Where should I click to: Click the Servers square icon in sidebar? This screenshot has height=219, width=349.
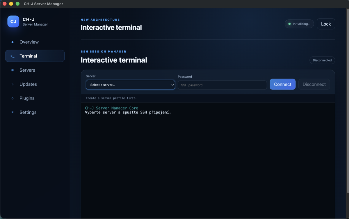12,70
